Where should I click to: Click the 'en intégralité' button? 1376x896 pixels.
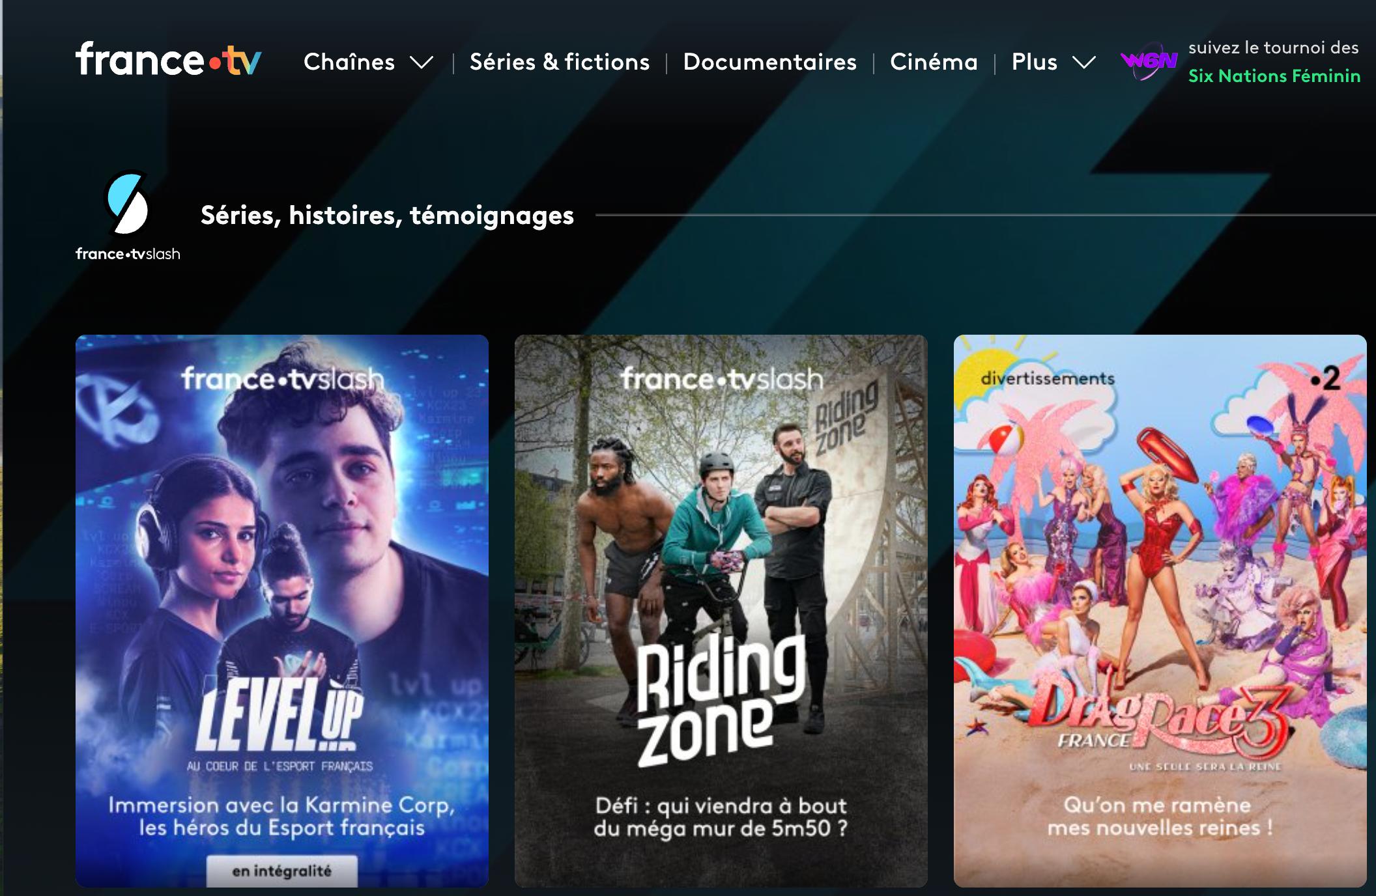click(282, 871)
